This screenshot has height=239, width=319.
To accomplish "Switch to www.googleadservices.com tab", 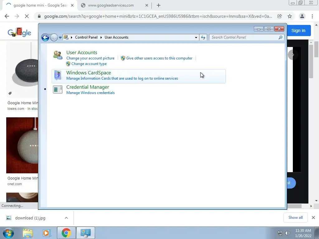I will tap(111, 5).
